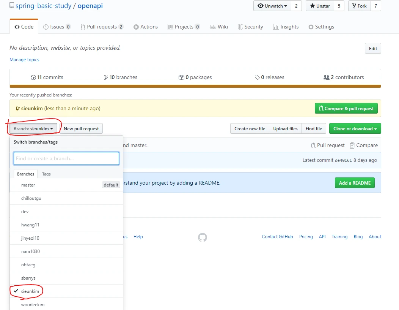Image resolution: width=399 pixels, height=310 pixels.
Task: Click the repository book icon beside spring-basic-study
Action: tap(12, 5)
